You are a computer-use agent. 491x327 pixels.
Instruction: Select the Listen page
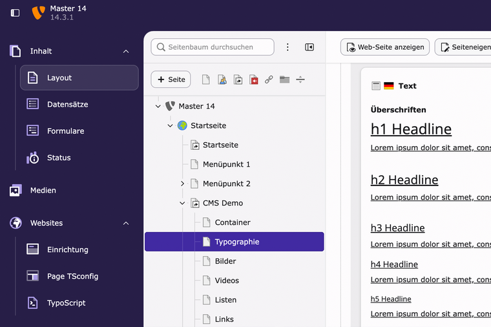225,300
